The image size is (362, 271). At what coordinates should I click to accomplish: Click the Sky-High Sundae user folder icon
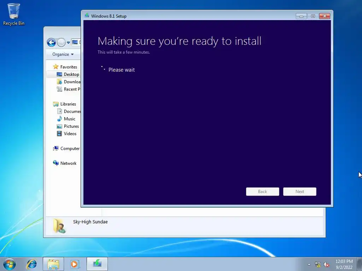59,225
